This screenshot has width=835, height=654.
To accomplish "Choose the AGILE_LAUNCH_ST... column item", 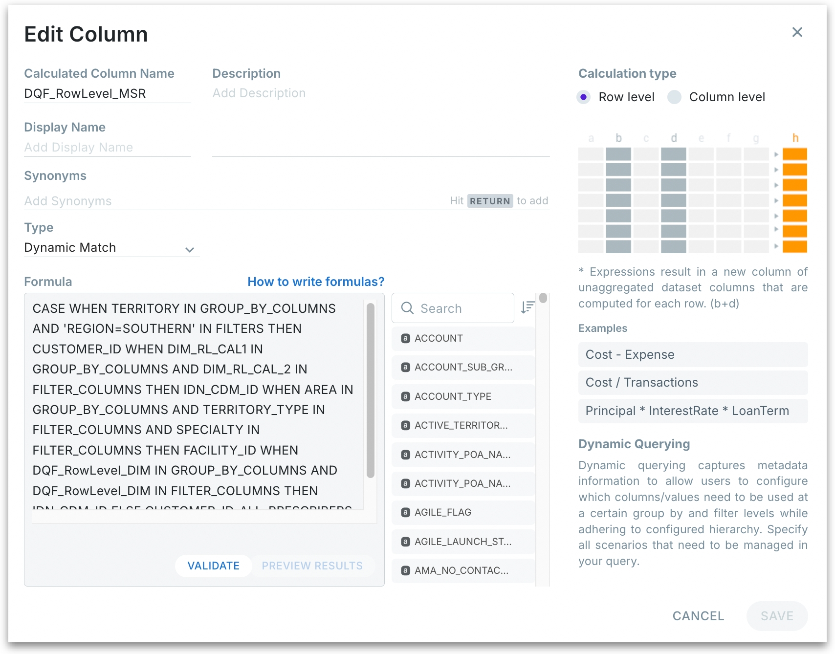I will 462,542.
